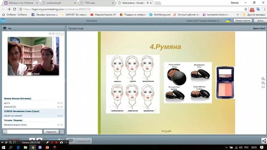Open the Oriflame bookmark
The height and width of the screenshot is (150, 267).
15,15
